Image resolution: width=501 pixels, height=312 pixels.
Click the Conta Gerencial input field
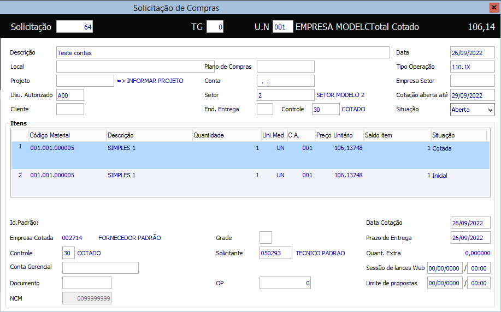[x=101, y=268]
